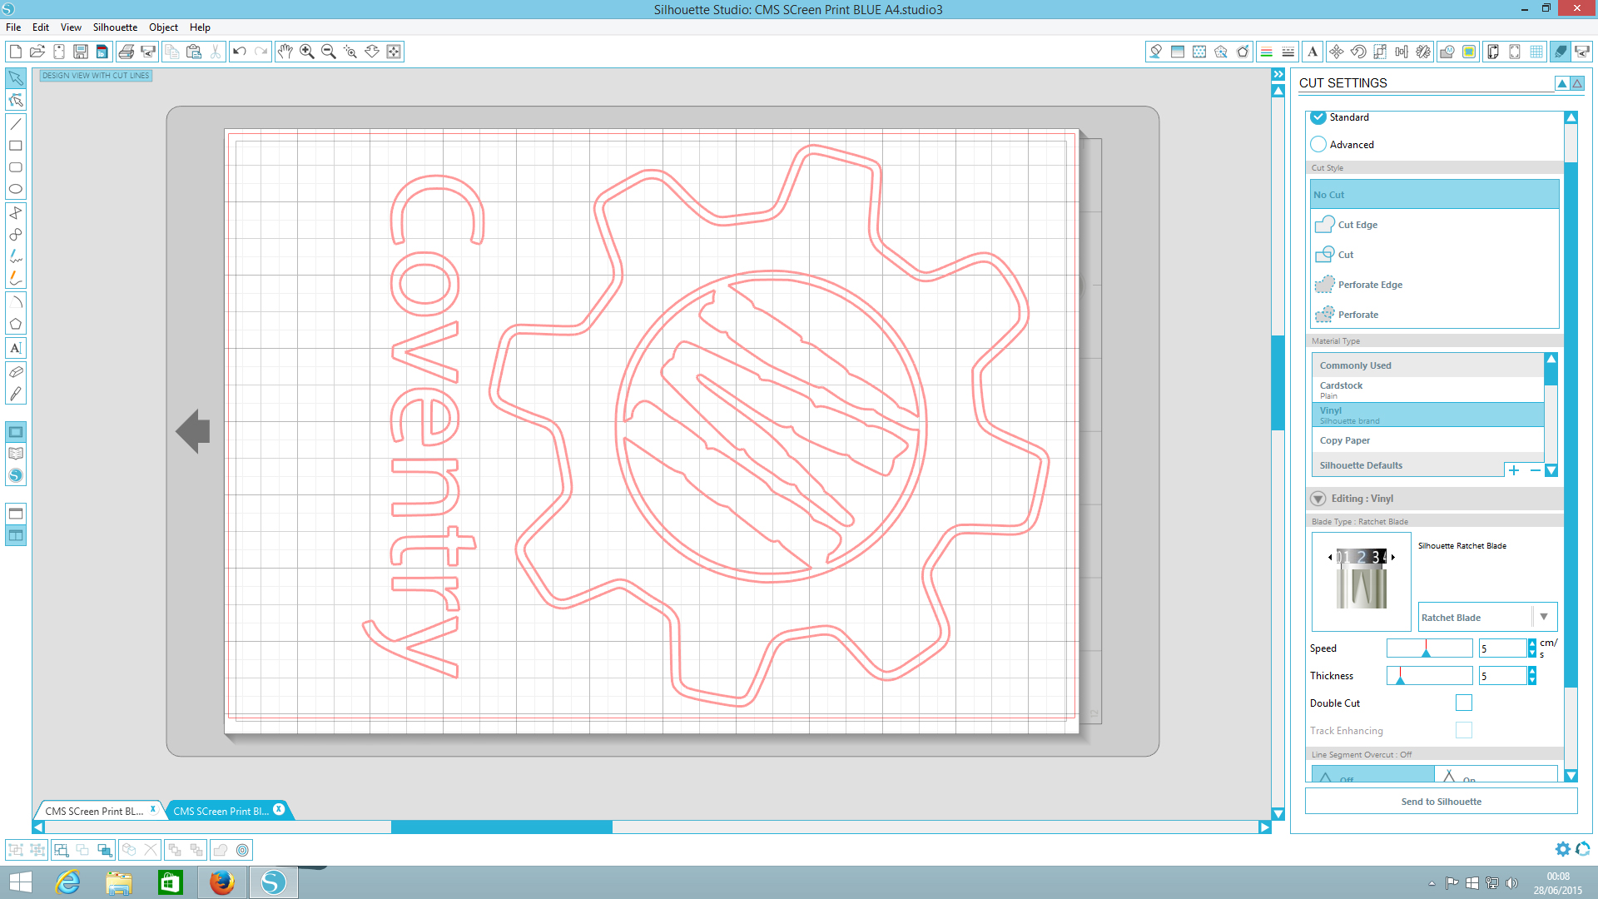Collapse the Editing : Vinyl section
The image size is (1598, 899).
coord(1318,499)
